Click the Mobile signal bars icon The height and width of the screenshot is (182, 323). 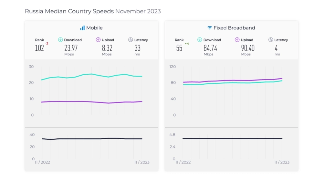[82, 28]
